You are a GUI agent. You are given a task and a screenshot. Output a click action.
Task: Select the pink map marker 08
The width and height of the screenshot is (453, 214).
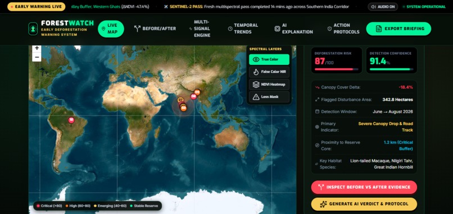193,97
